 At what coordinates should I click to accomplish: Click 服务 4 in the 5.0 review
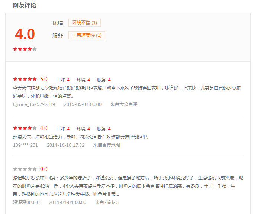(104, 80)
